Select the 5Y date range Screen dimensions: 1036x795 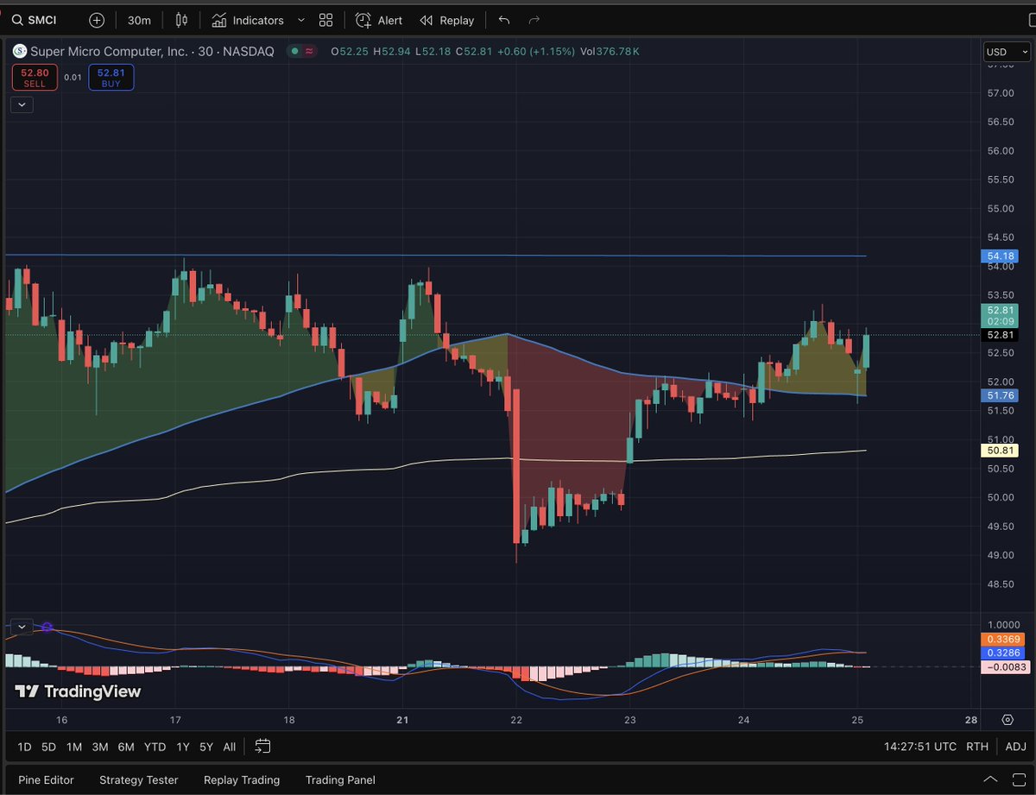[x=206, y=746]
